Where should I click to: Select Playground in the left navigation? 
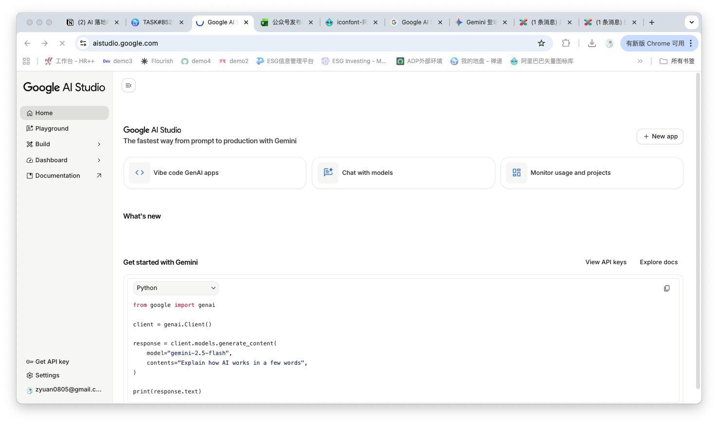[52, 129]
